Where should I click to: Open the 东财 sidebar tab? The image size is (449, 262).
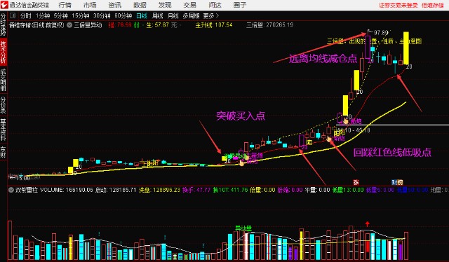3,152
